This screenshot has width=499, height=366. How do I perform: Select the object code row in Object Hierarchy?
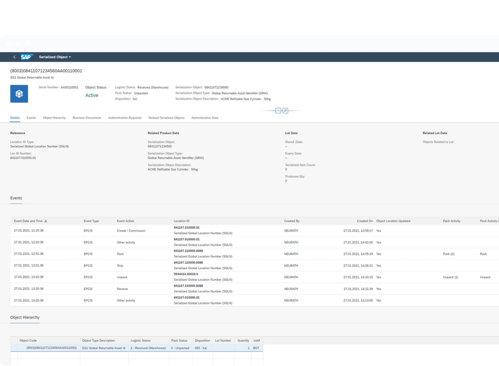coord(52,348)
